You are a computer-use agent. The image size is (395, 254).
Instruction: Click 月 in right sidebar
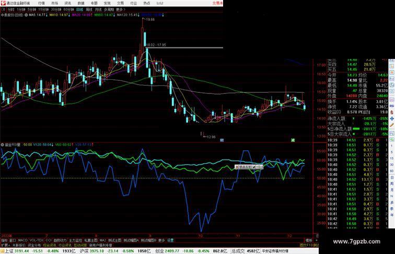pyautogui.click(x=392, y=190)
